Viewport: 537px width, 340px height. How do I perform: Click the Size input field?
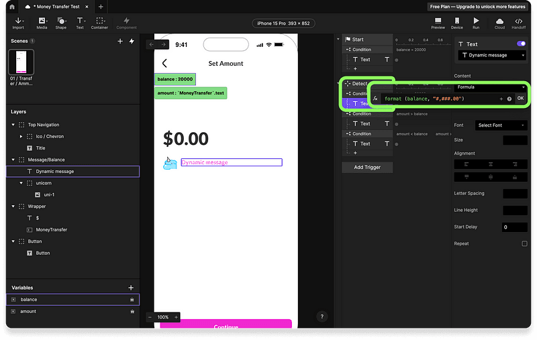[x=515, y=140]
